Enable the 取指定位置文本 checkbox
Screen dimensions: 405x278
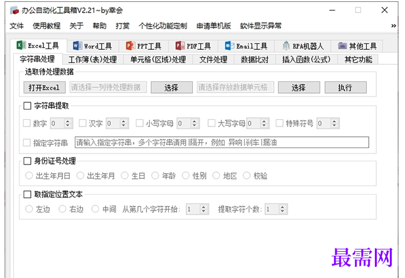click(x=27, y=194)
